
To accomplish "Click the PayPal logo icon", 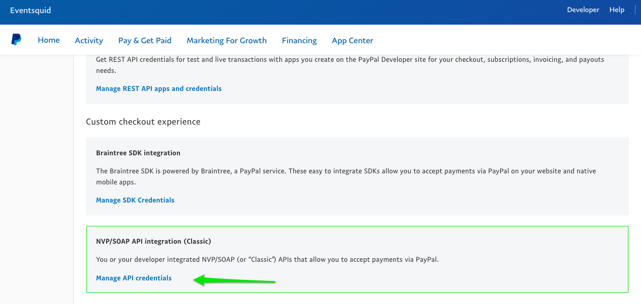I will (17, 40).
